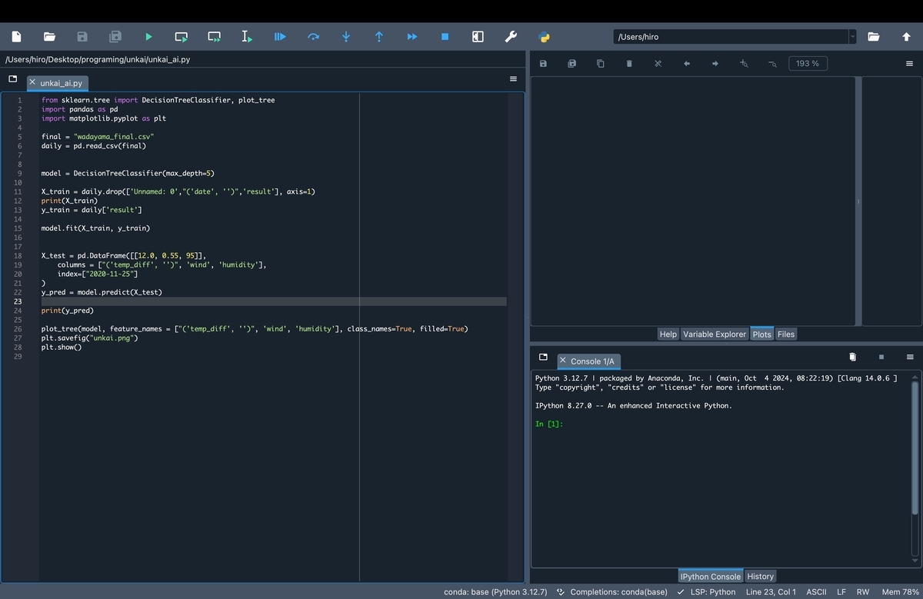Change to the parent directory
The image size is (923, 599).
tap(906, 36)
